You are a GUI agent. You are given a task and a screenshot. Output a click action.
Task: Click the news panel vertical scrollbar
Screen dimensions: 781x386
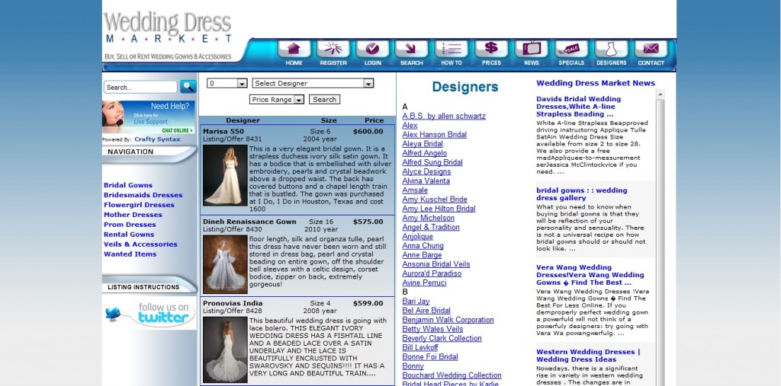[x=660, y=238]
